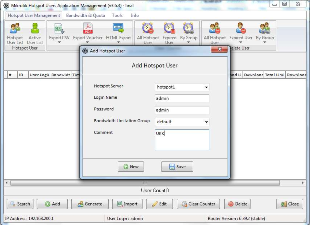Click the Comment text area
Screen dimensions: 310x225
[182, 140]
